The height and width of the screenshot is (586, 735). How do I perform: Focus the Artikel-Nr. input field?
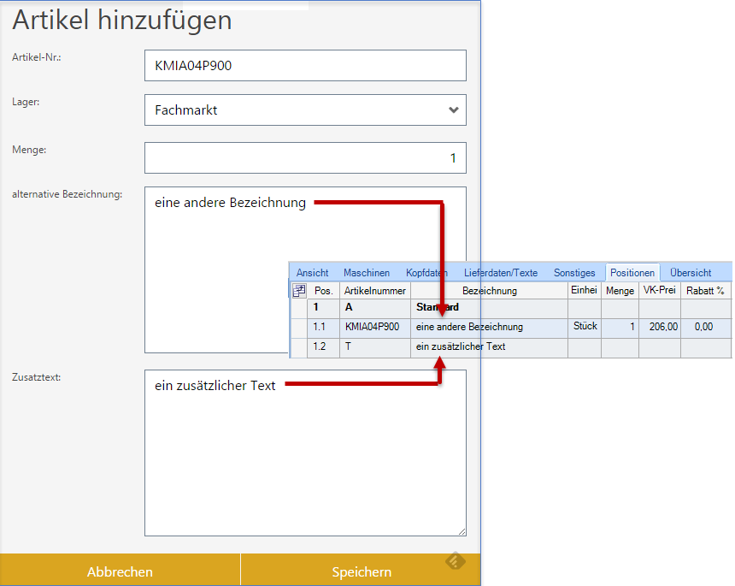305,65
